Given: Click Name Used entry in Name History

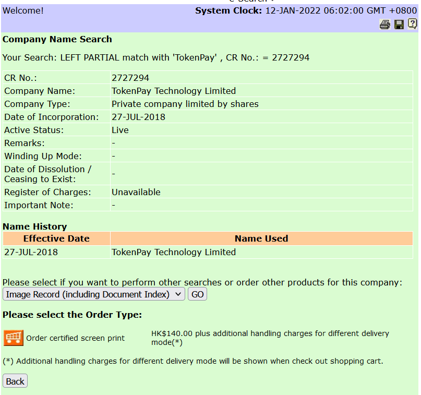Looking at the screenshot, I should click(174, 252).
